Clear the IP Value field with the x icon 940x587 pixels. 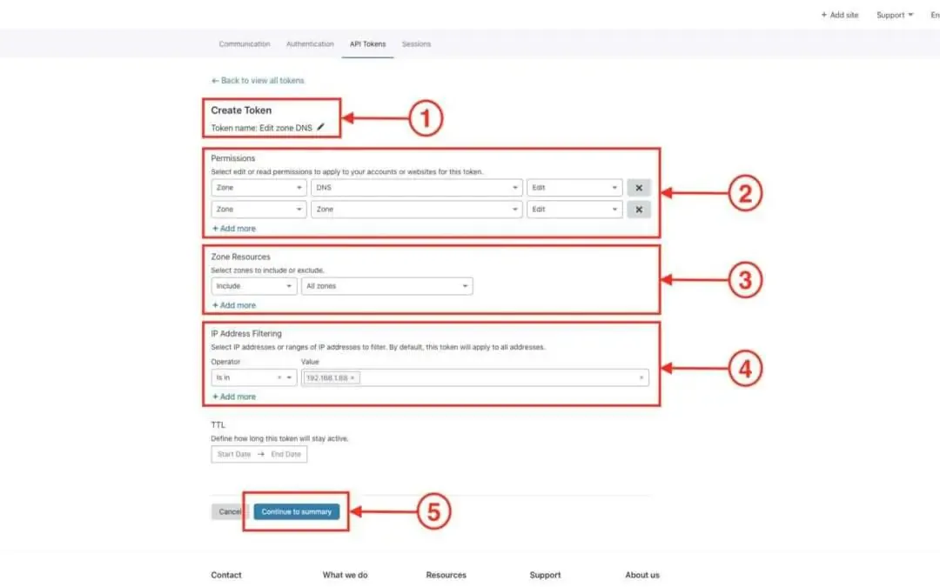(641, 377)
